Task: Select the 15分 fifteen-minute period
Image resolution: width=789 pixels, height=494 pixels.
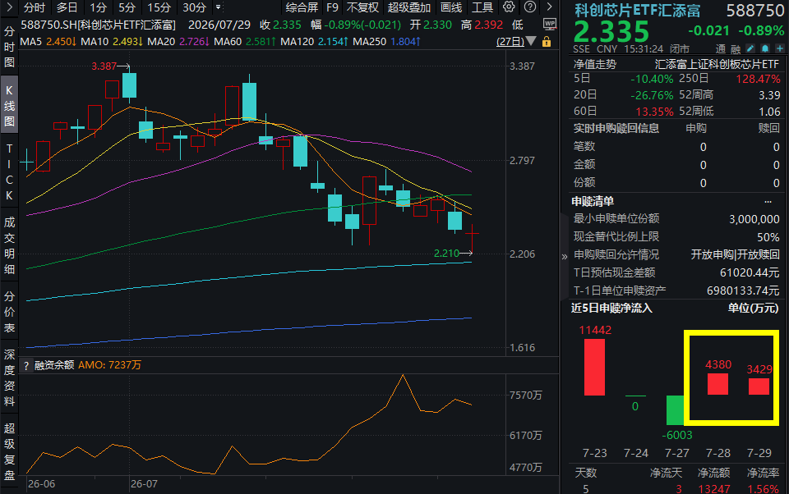Action: pyautogui.click(x=159, y=7)
